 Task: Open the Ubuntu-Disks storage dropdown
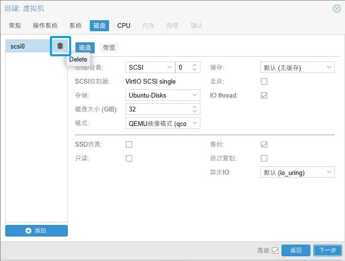(195, 95)
